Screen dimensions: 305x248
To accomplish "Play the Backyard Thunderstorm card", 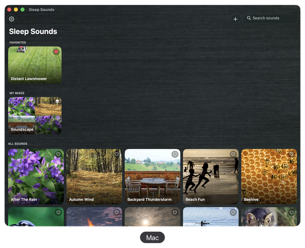I will point(152,176).
